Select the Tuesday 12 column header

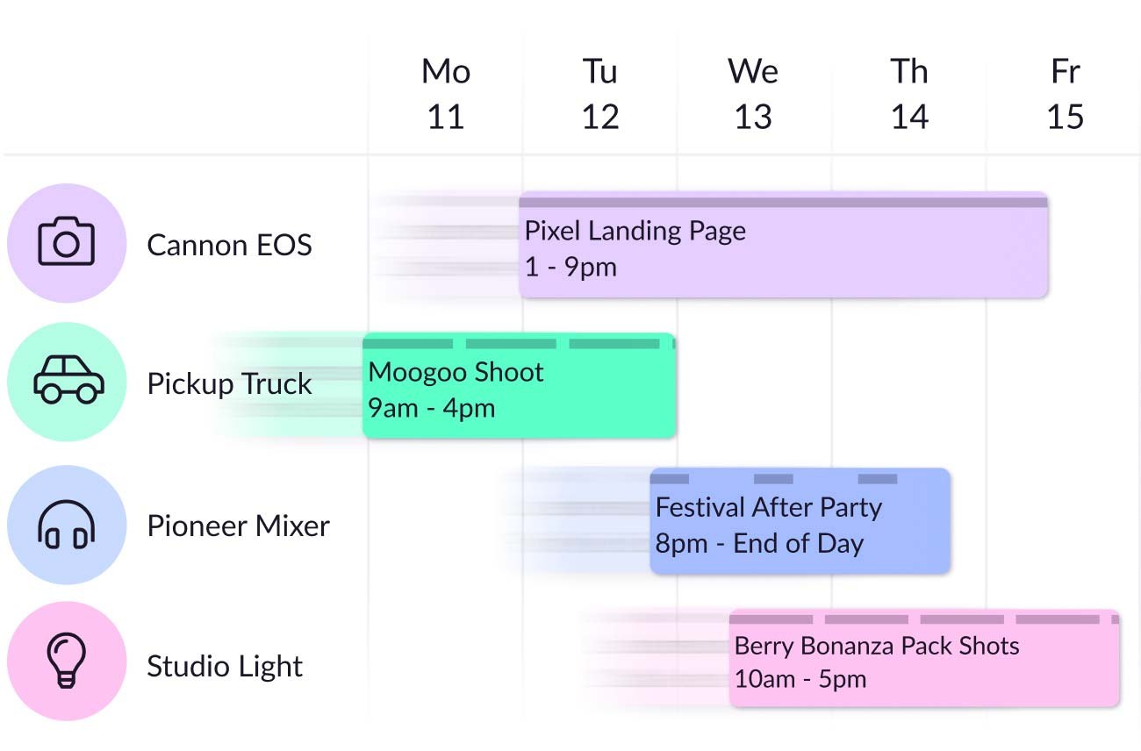point(600,92)
